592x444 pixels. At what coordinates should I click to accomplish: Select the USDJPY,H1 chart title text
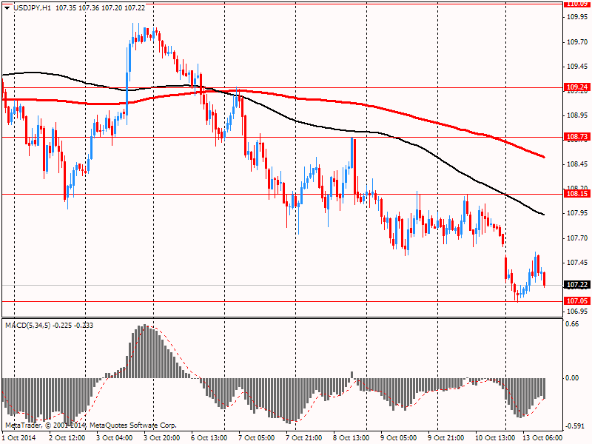[x=32, y=7]
